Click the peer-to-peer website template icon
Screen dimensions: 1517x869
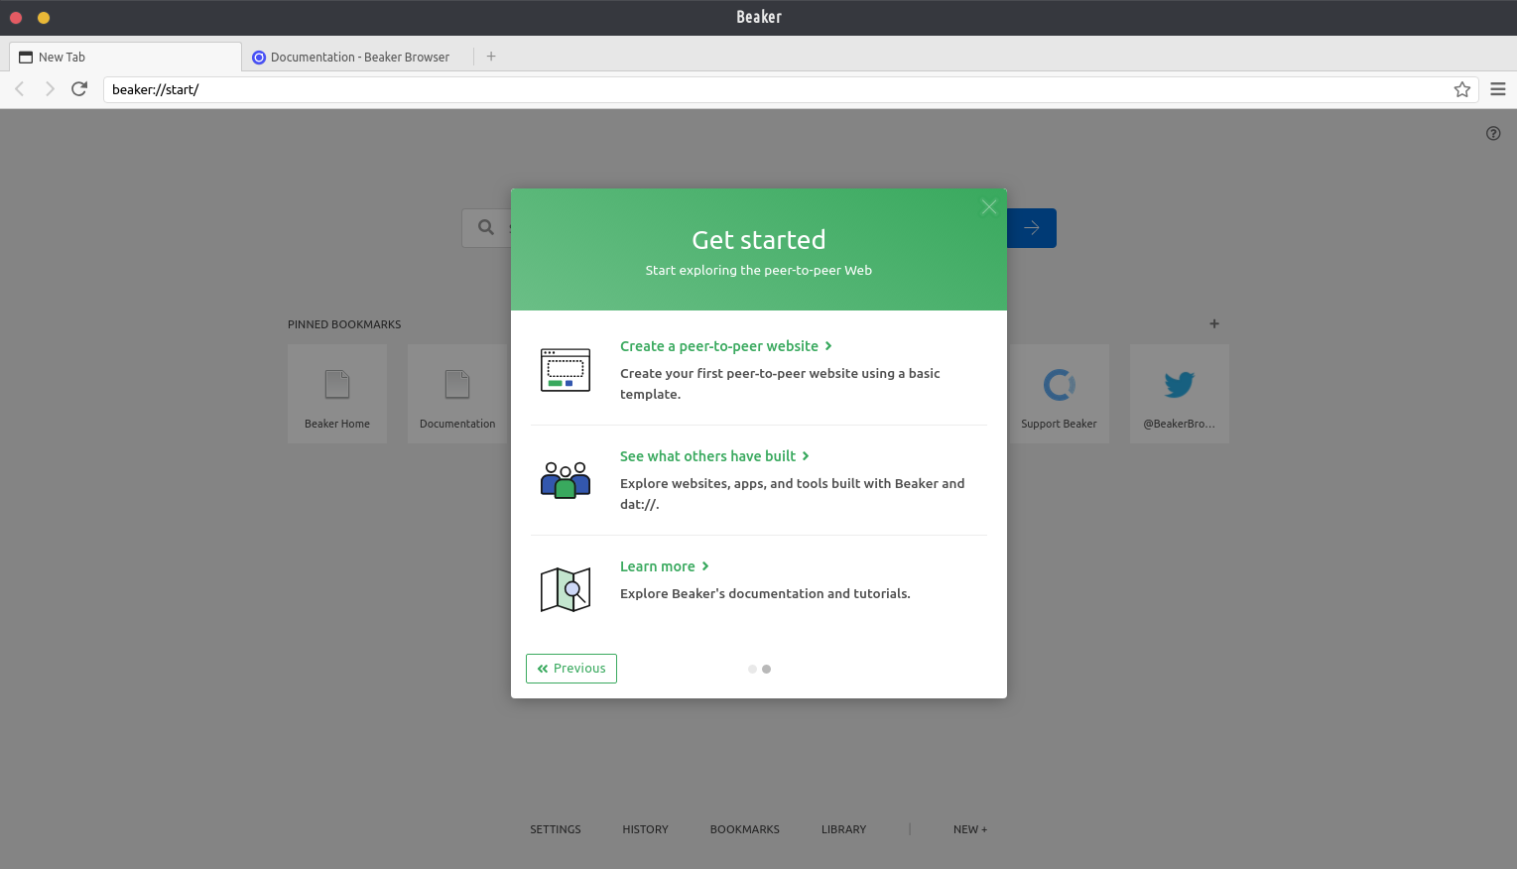tap(566, 370)
